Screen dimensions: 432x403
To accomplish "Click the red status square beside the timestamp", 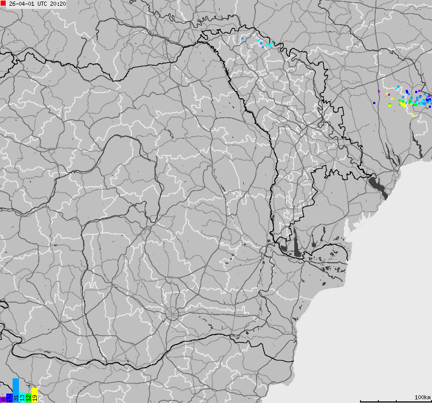I will (x=4, y=4).
